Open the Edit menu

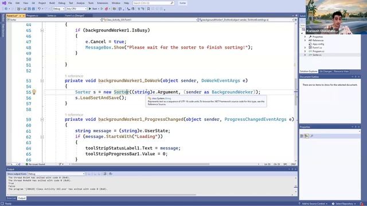(18, 3)
